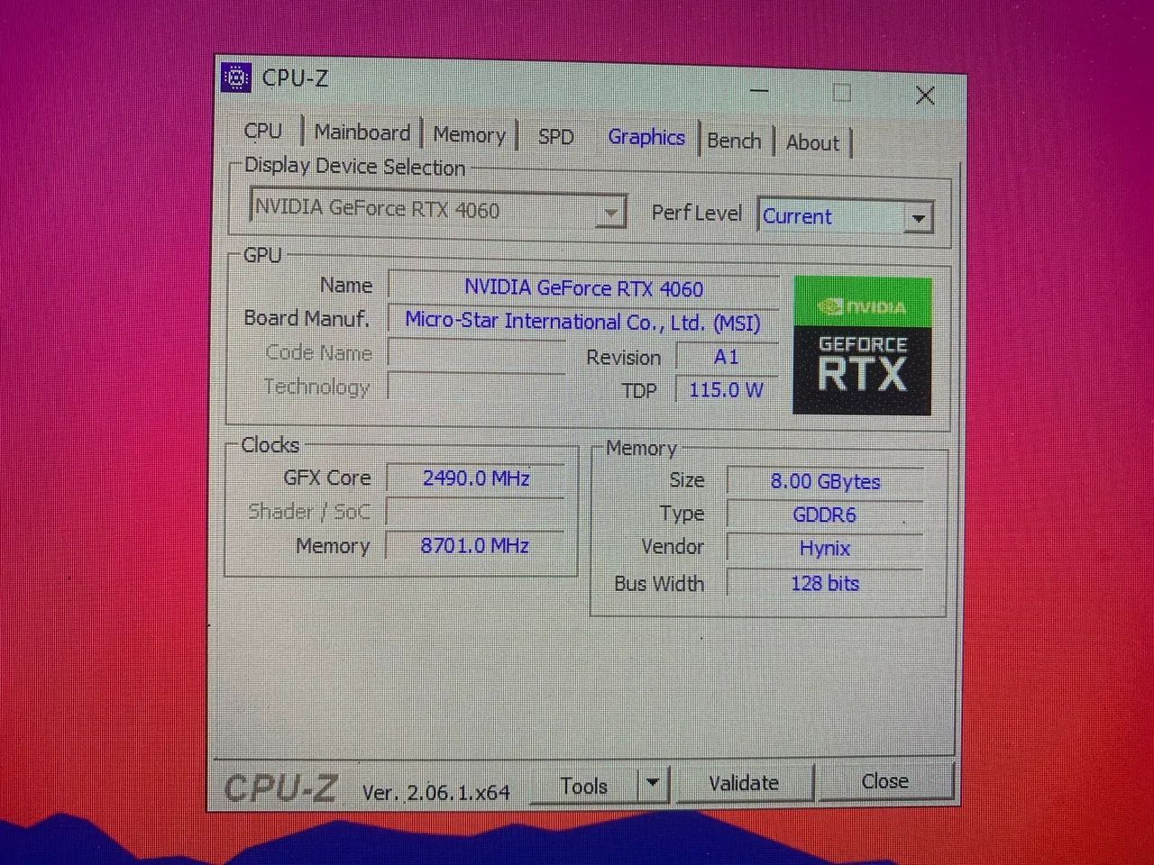Click the empty Shader / SoC field
This screenshot has height=865, width=1154.
(x=475, y=512)
